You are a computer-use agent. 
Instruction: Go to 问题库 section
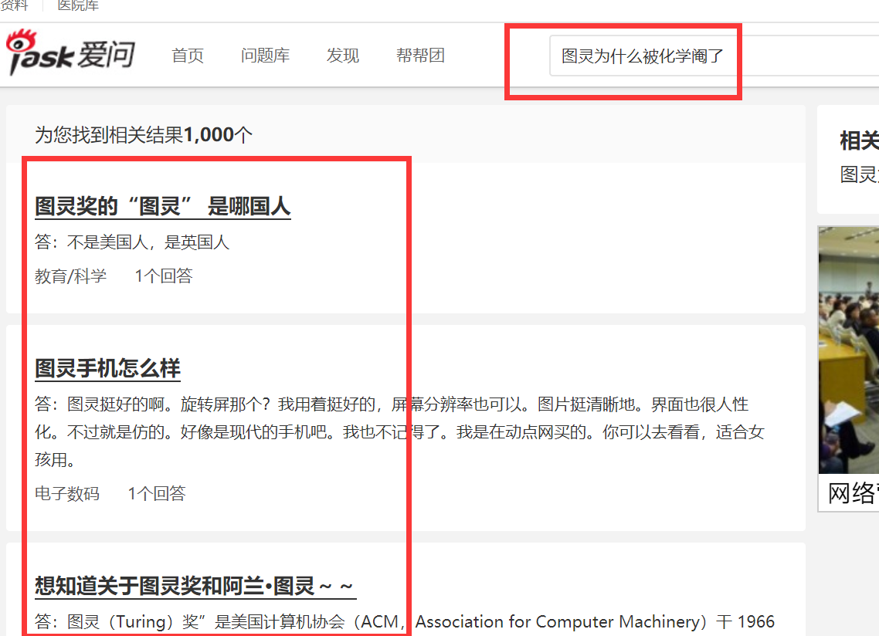coord(265,56)
